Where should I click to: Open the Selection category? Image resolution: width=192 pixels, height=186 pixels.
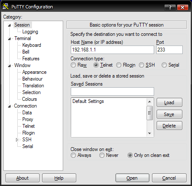click(32, 92)
